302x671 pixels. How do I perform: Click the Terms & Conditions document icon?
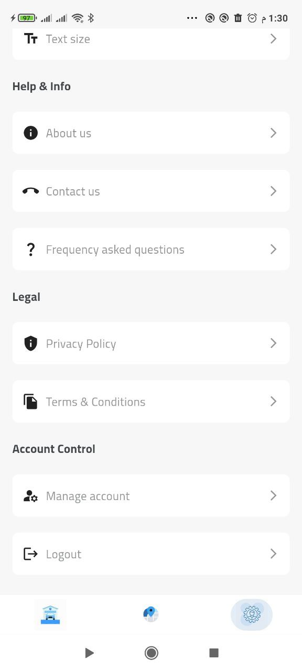point(30,401)
